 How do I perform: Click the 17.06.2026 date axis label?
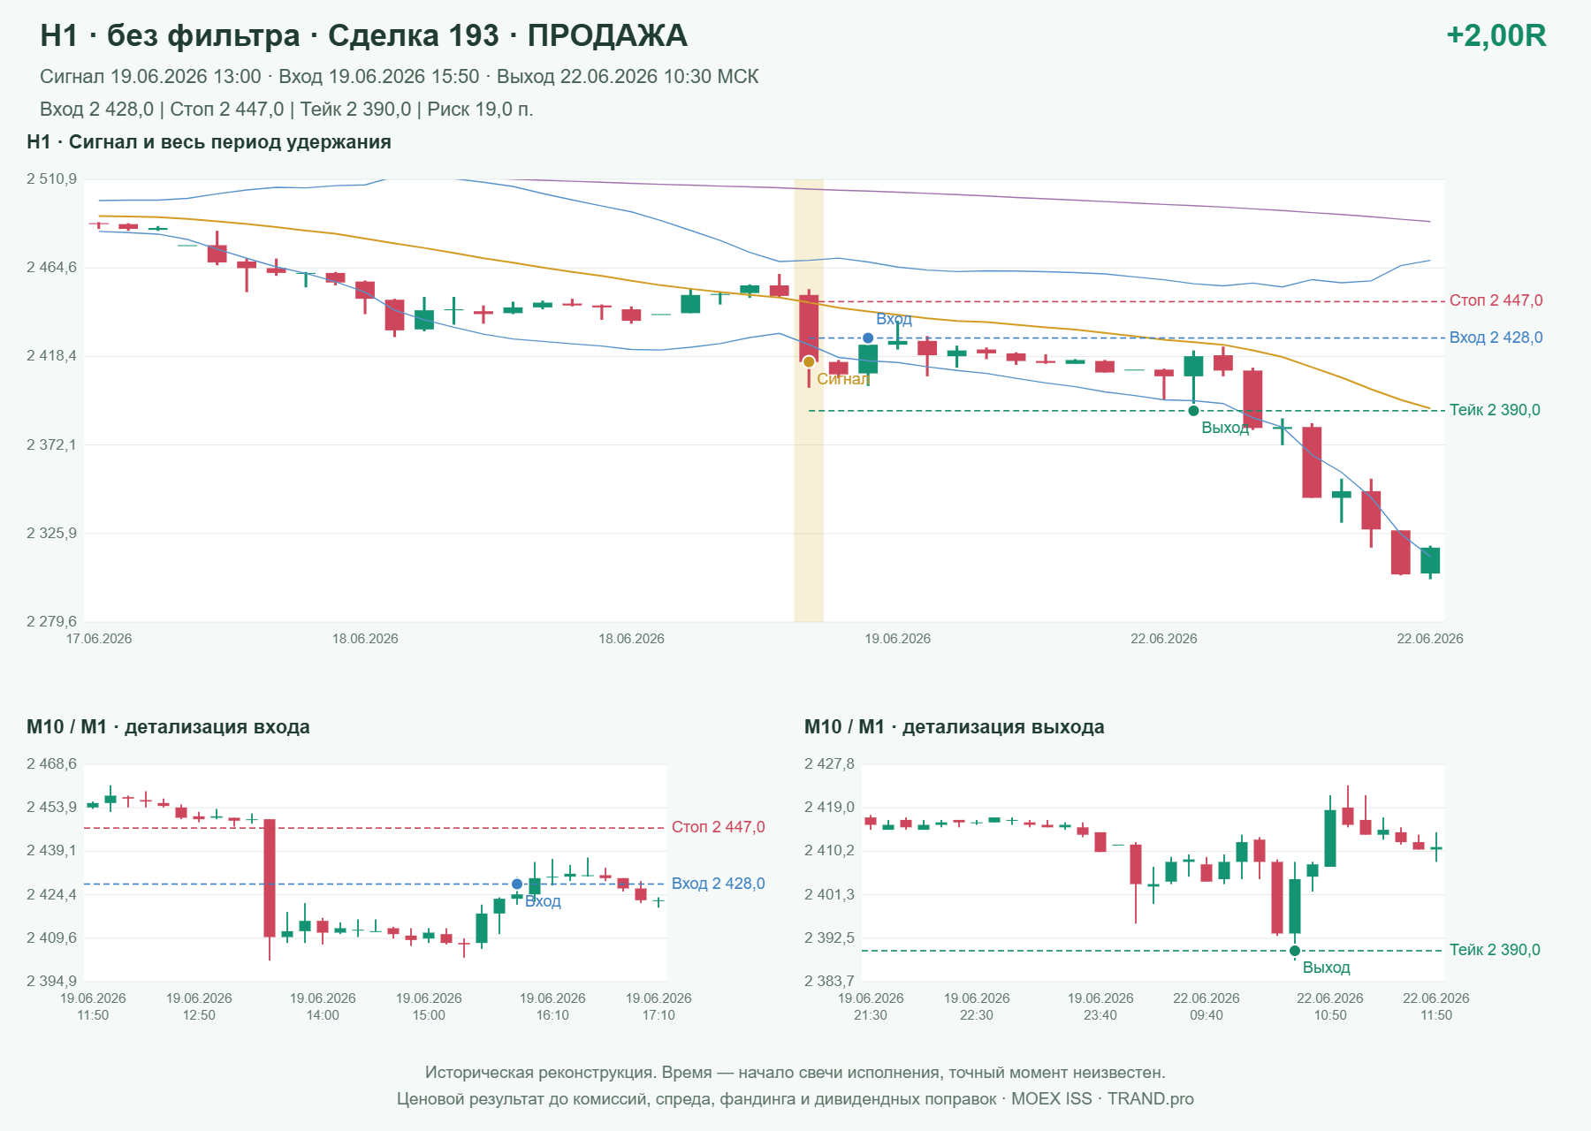[99, 639]
